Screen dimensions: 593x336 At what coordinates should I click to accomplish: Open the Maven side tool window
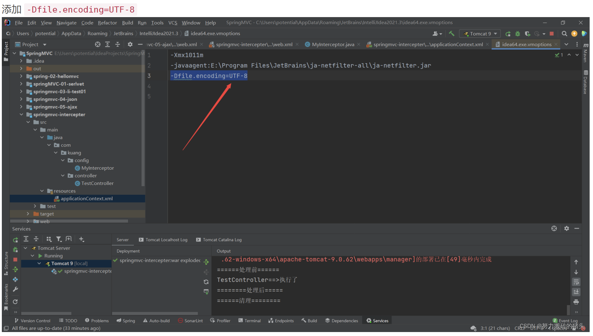click(x=585, y=53)
